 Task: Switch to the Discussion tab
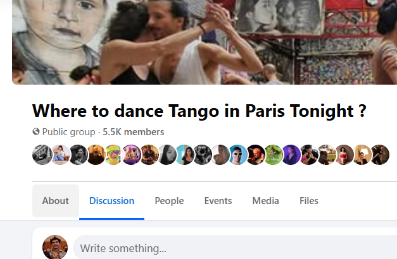point(111,201)
